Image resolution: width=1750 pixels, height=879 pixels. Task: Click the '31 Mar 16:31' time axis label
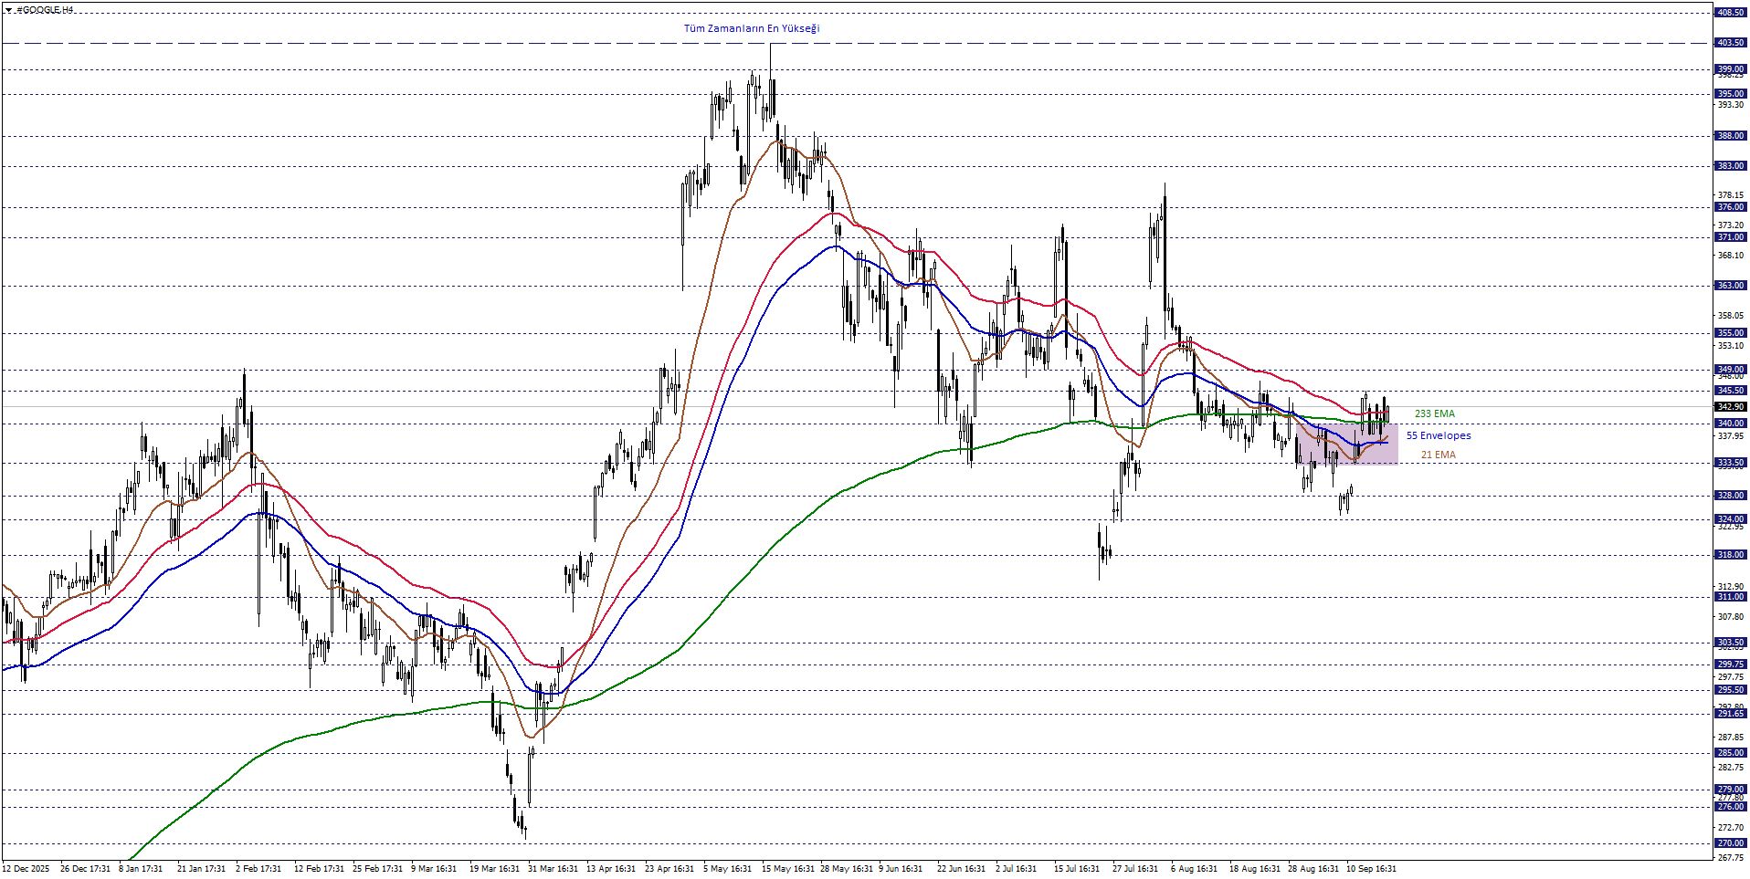click(x=553, y=869)
